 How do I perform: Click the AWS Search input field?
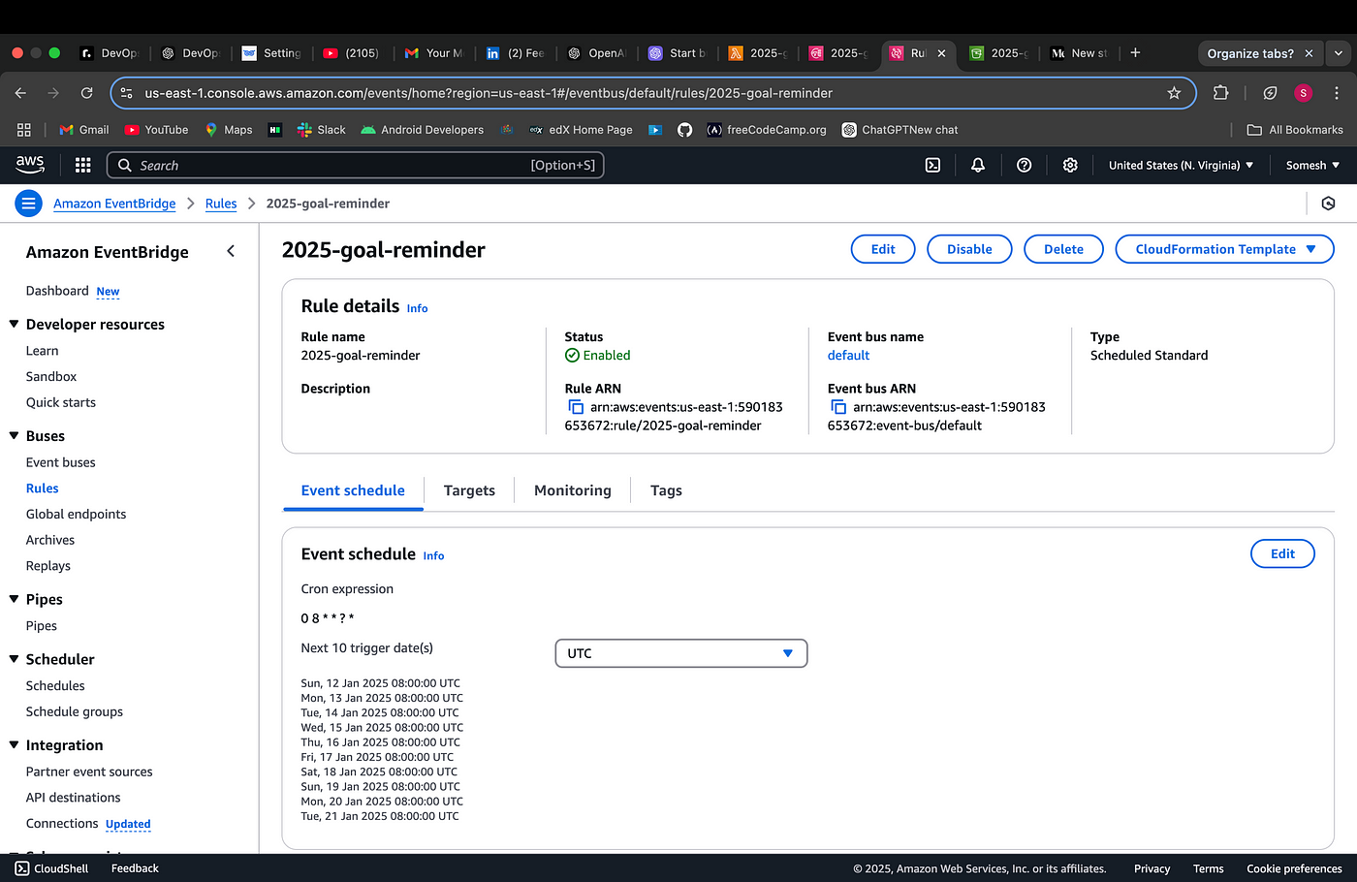click(x=355, y=166)
